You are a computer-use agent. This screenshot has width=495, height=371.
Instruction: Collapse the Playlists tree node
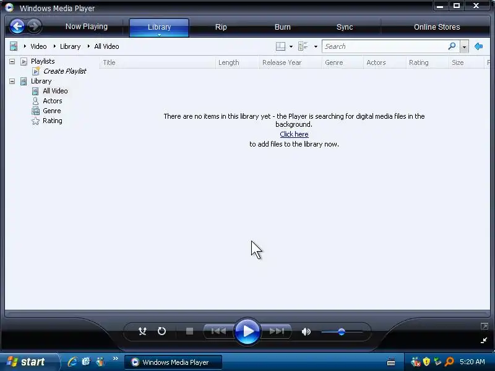click(x=12, y=61)
